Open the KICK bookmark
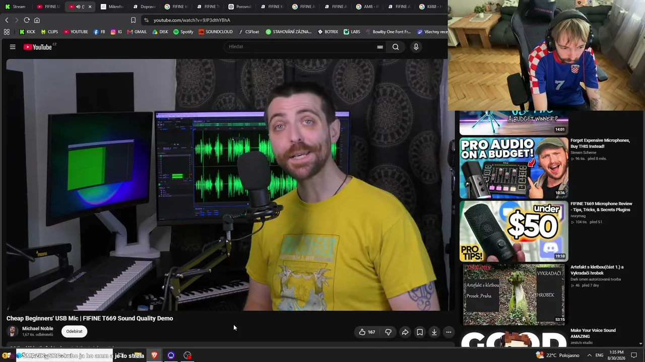The width and height of the screenshot is (645, 362). coord(27,32)
